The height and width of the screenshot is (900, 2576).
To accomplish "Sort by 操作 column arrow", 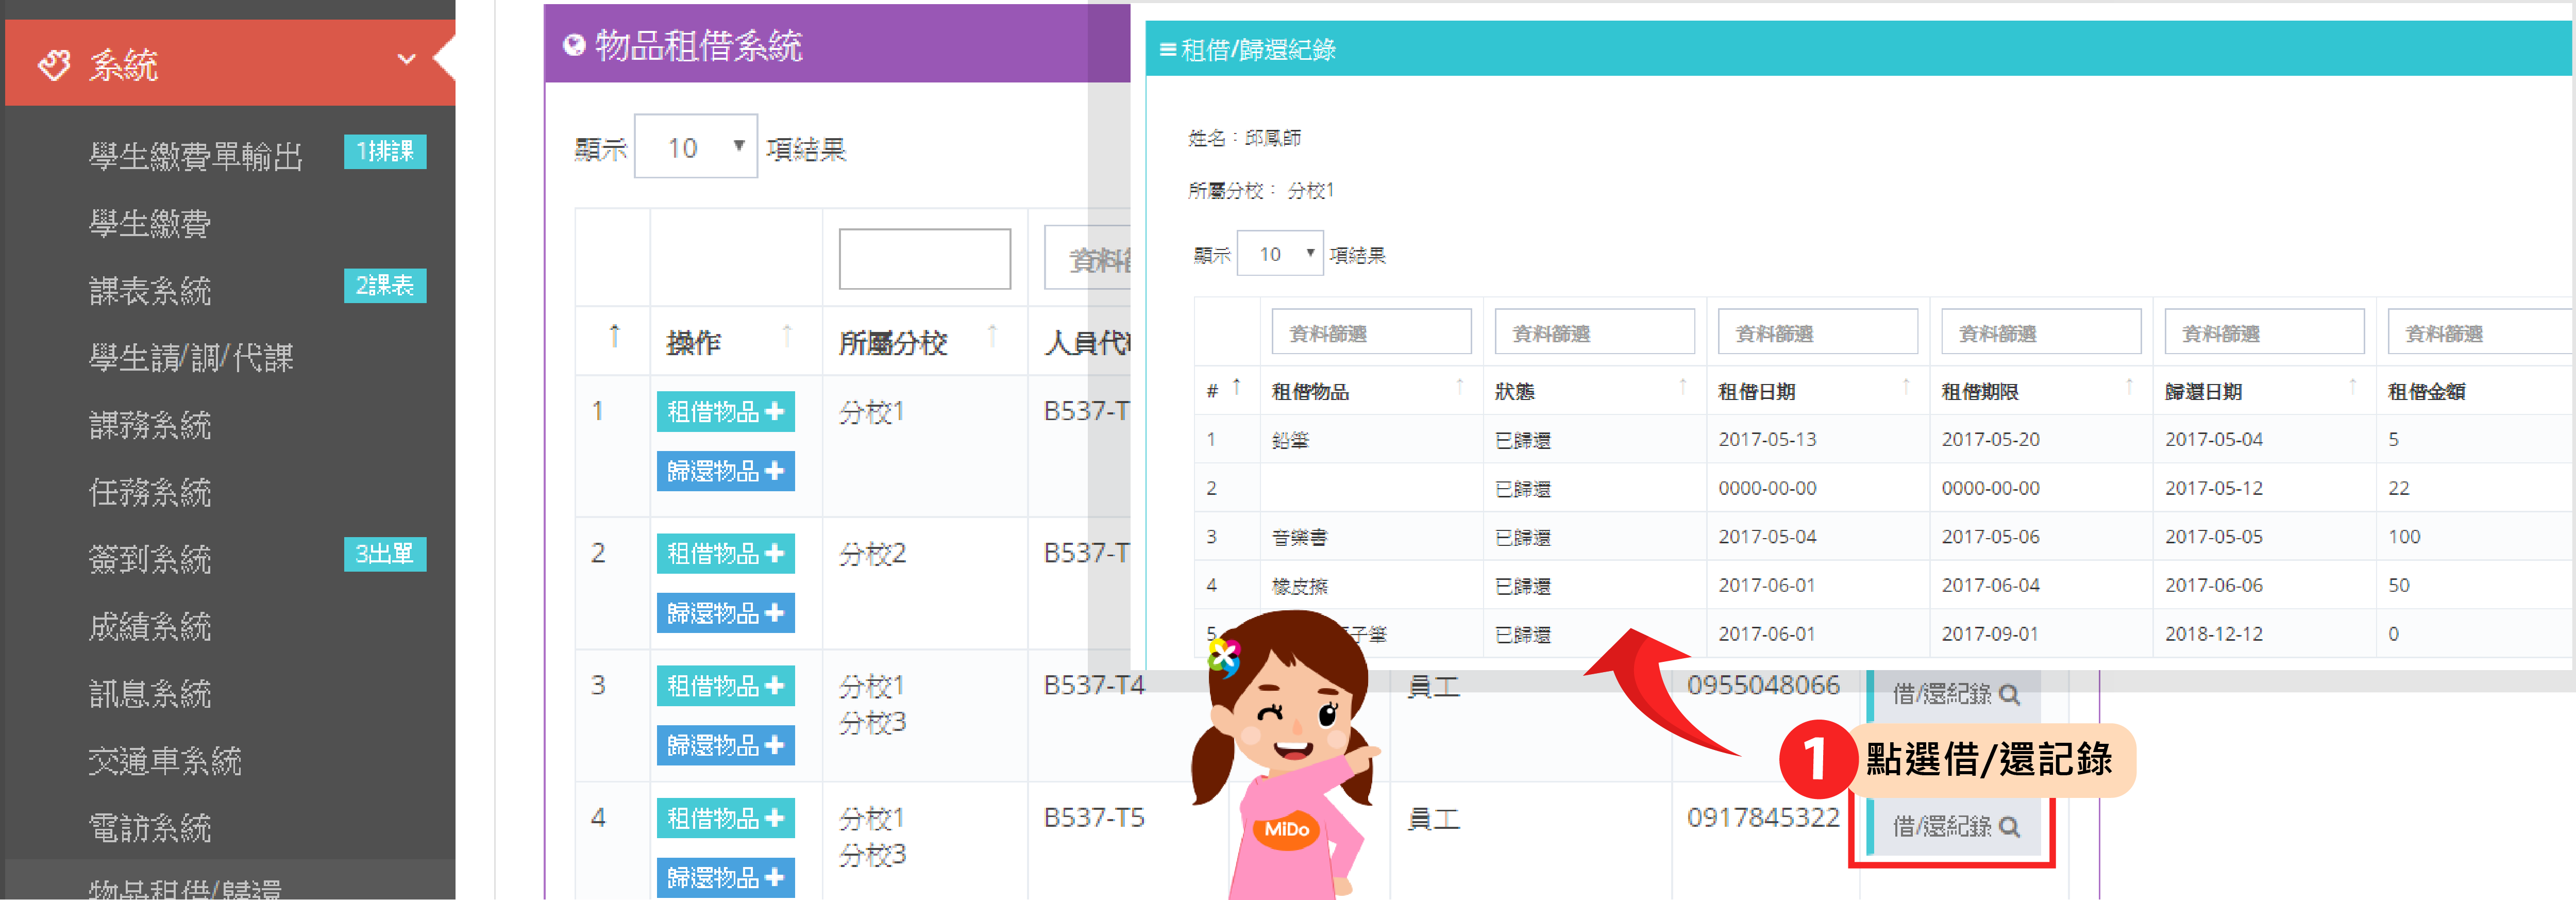I will click(787, 335).
